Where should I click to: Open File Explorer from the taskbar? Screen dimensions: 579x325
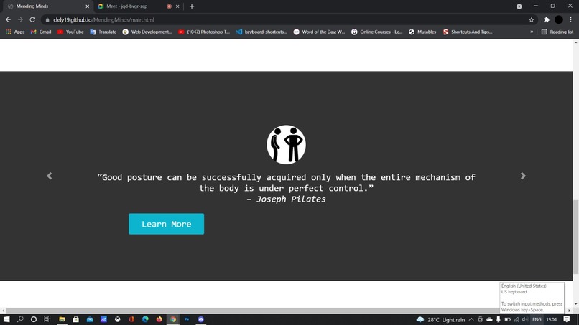coord(62,319)
